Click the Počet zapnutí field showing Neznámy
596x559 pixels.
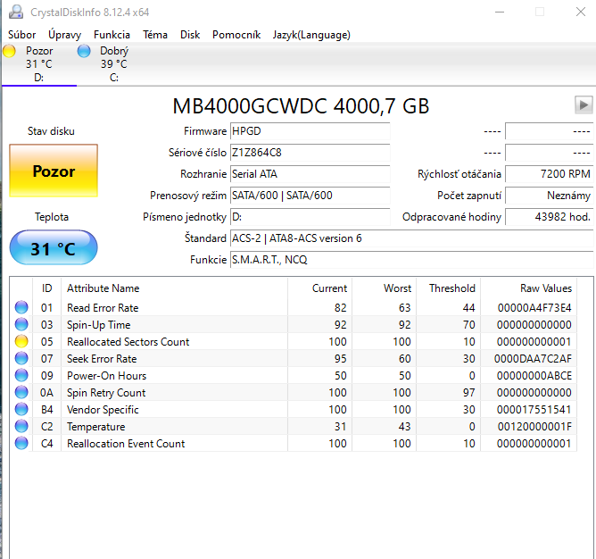pos(550,196)
